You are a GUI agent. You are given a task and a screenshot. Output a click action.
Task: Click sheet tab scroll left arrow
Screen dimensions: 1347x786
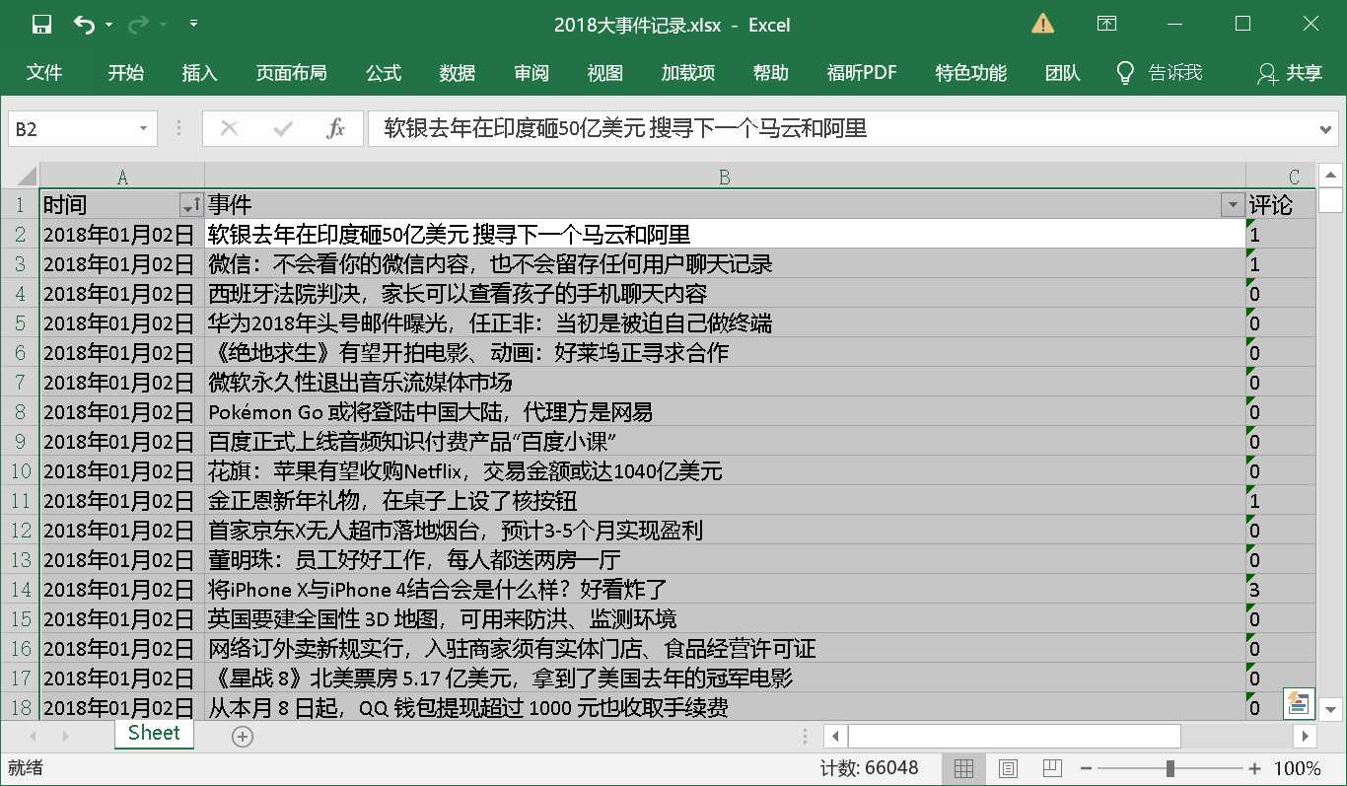(x=34, y=736)
